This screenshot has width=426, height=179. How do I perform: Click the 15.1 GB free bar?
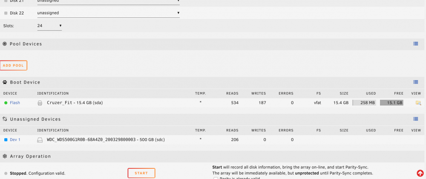pyautogui.click(x=391, y=103)
